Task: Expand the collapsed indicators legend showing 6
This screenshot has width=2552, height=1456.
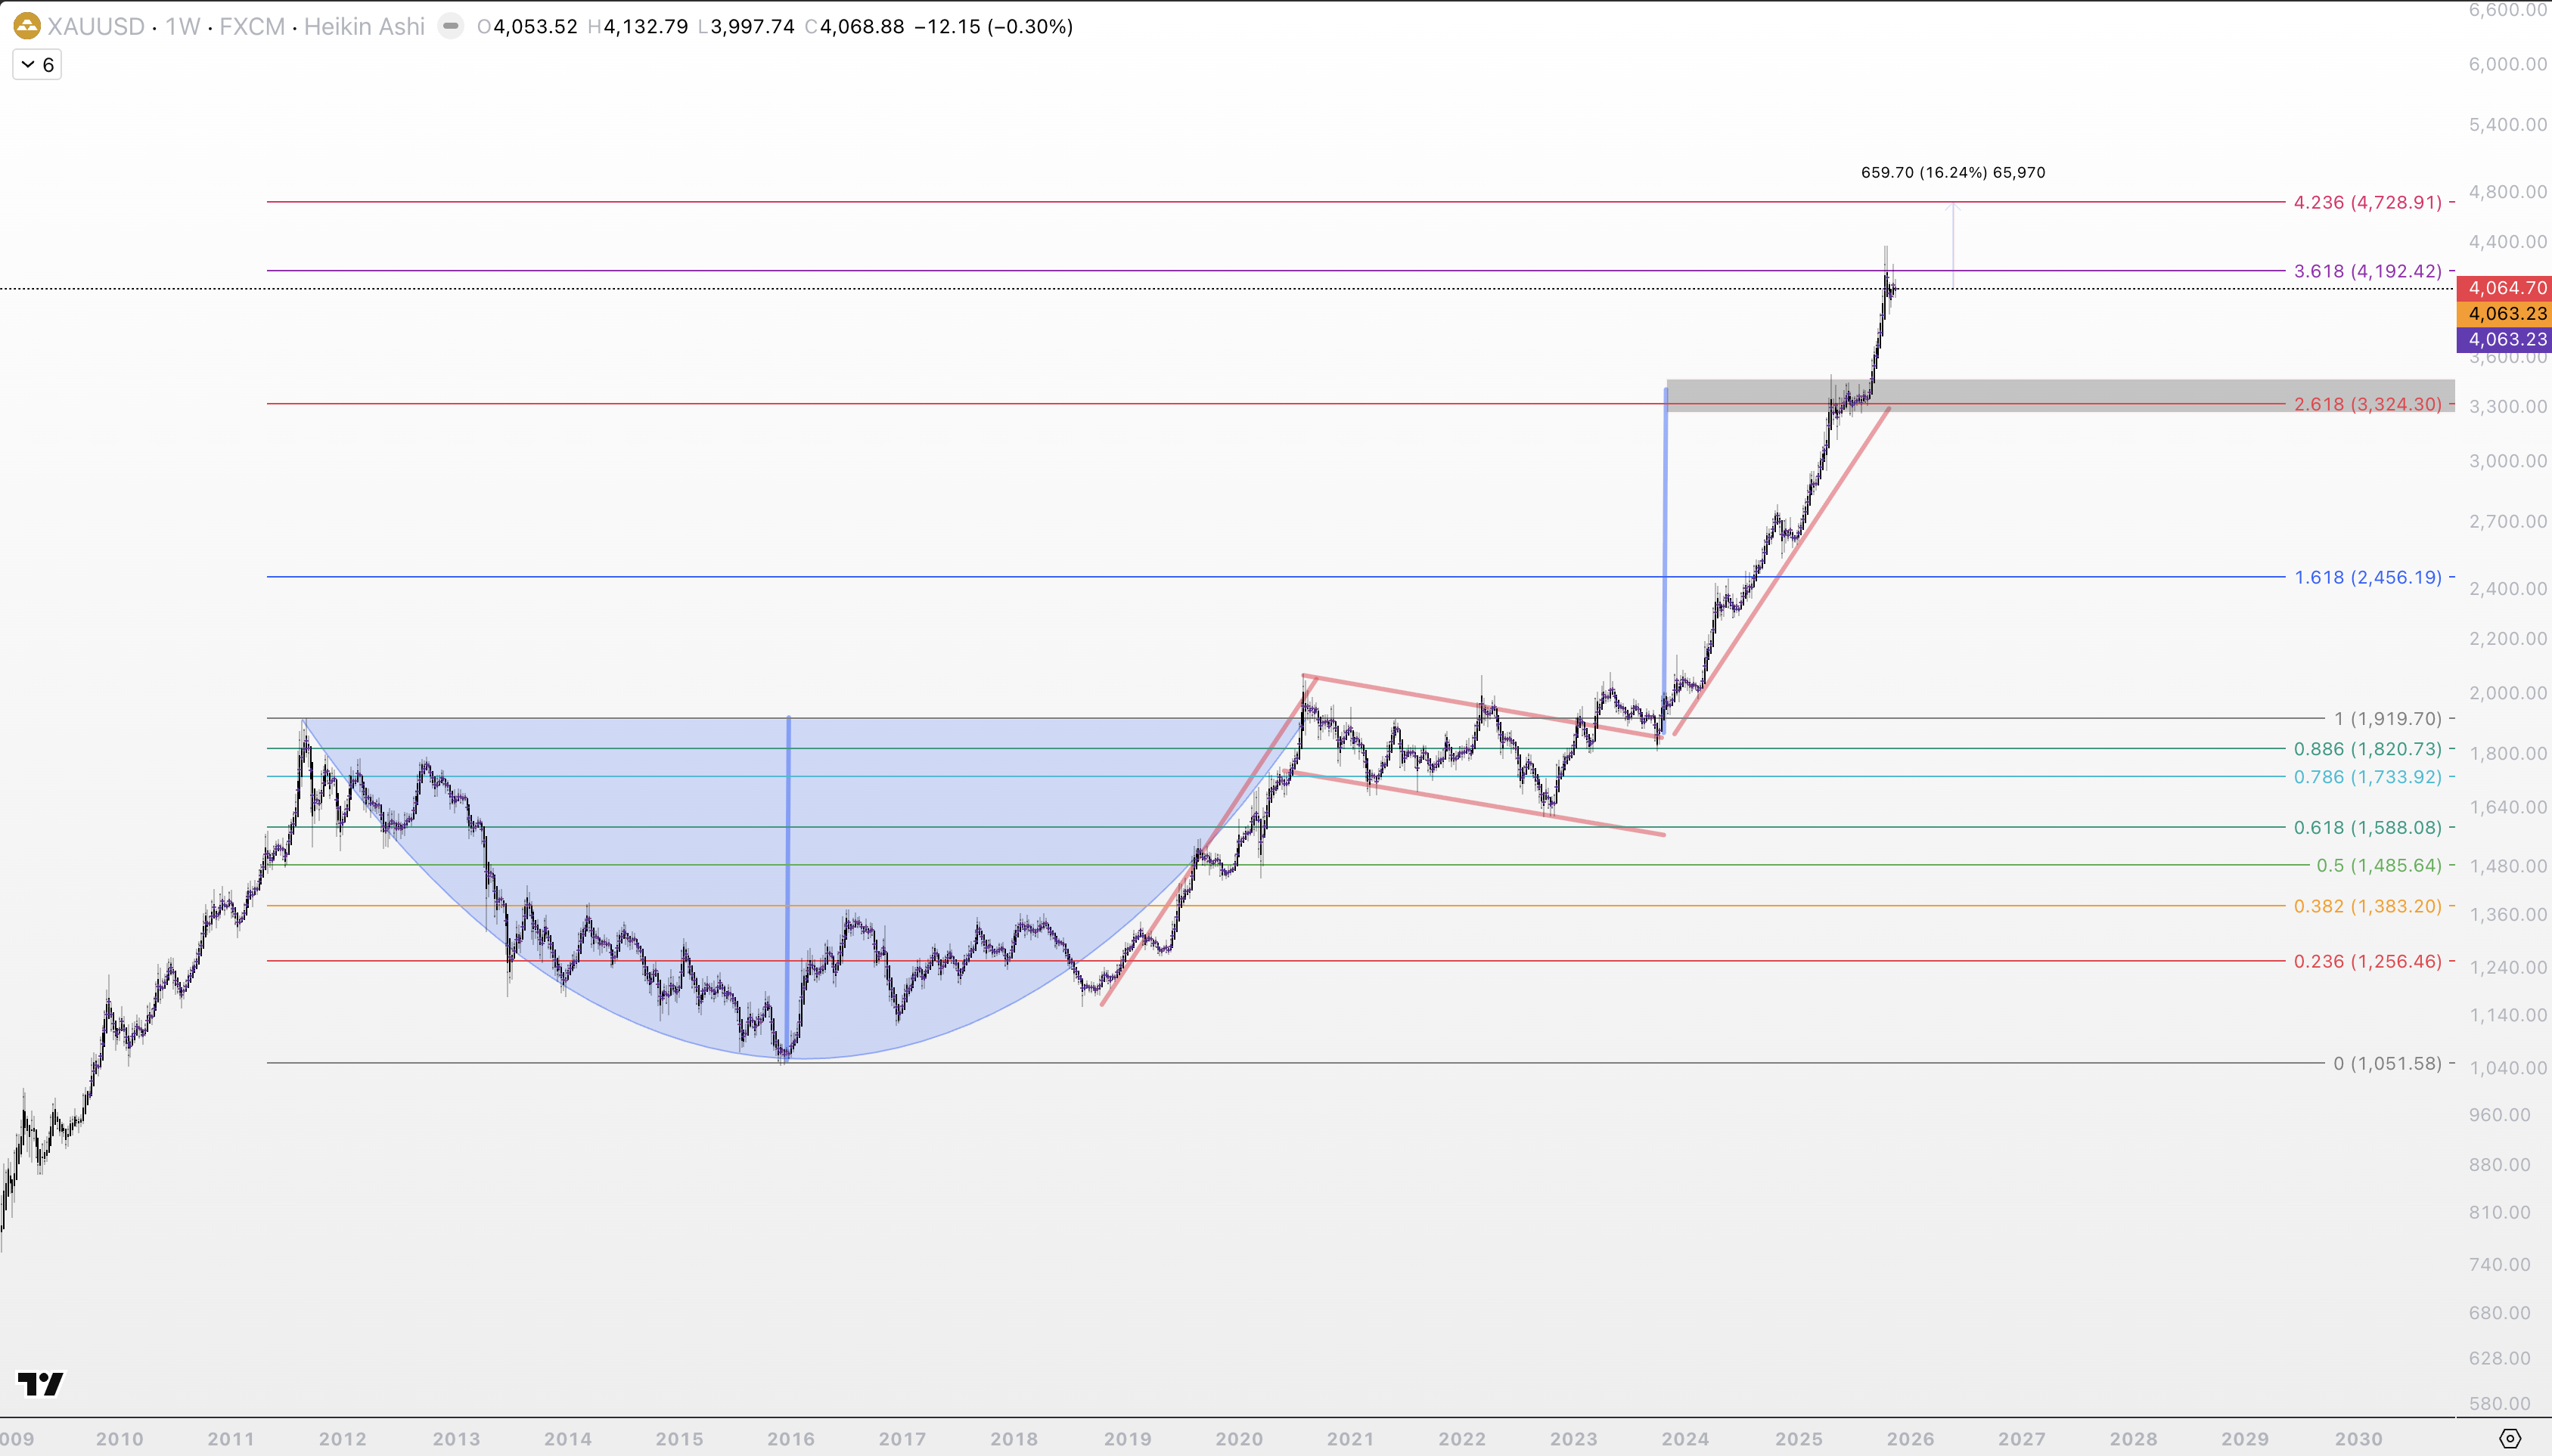Action: 37,65
